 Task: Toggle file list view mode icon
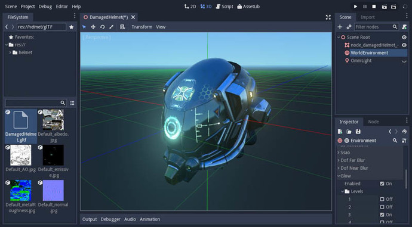coord(72,103)
